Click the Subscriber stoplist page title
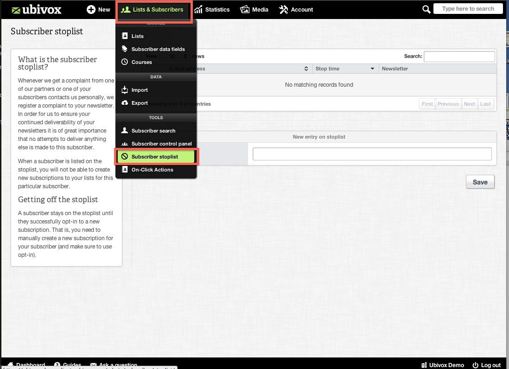Viewport: 509px width, 369px height. point(47,31)
